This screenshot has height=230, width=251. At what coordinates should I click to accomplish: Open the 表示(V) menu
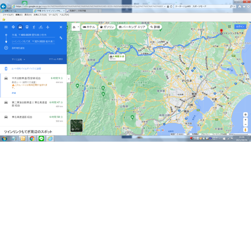(28, 15)
